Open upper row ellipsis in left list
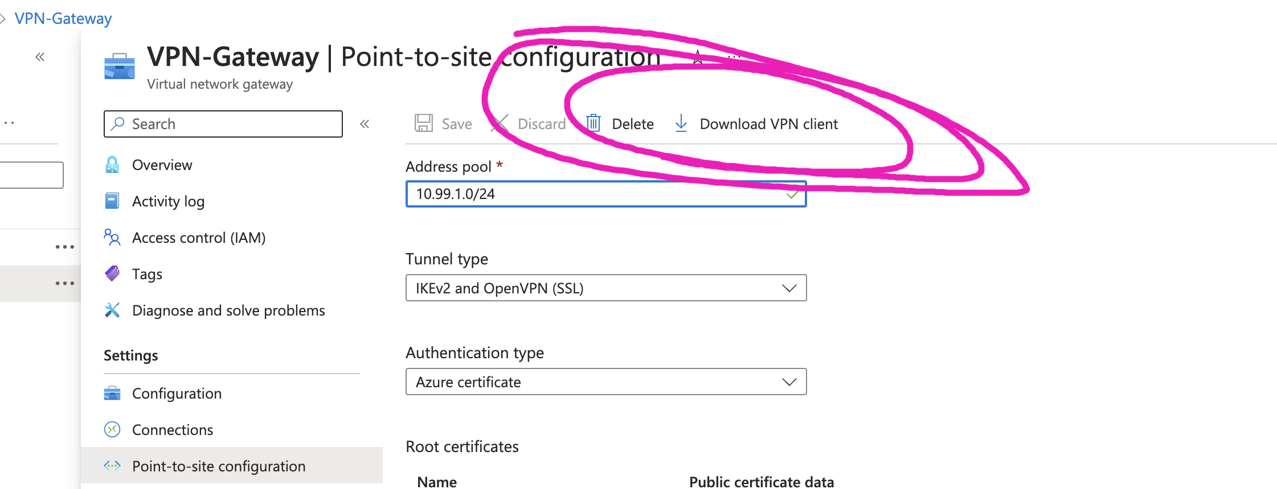1277x489 pixels. [x=65, y=247]
